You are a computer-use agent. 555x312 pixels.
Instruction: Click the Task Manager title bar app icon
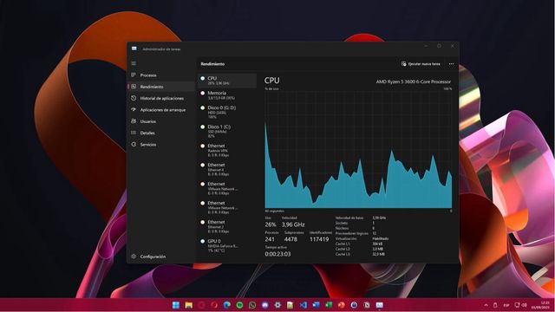(x=134, y=49)
